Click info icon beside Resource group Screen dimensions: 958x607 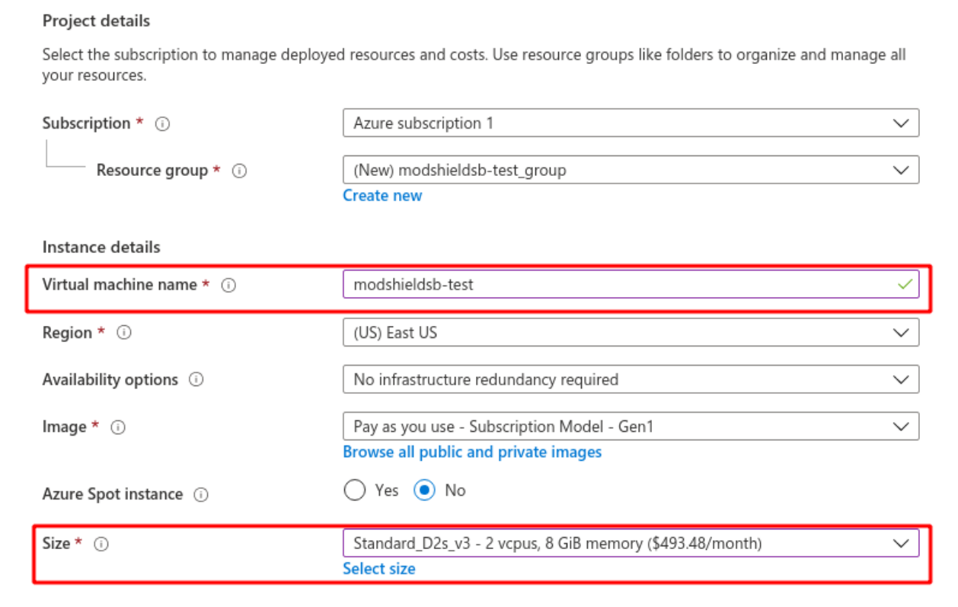coord(239,171)
